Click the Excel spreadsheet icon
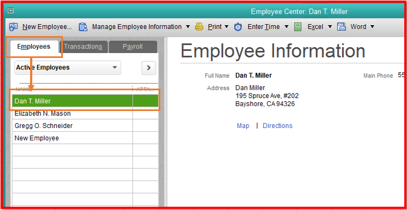This screenshot has width=407, height=210. [298, 27]
